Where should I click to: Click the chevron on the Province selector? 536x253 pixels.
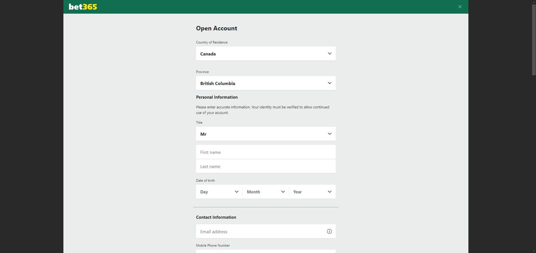[329, 83]
